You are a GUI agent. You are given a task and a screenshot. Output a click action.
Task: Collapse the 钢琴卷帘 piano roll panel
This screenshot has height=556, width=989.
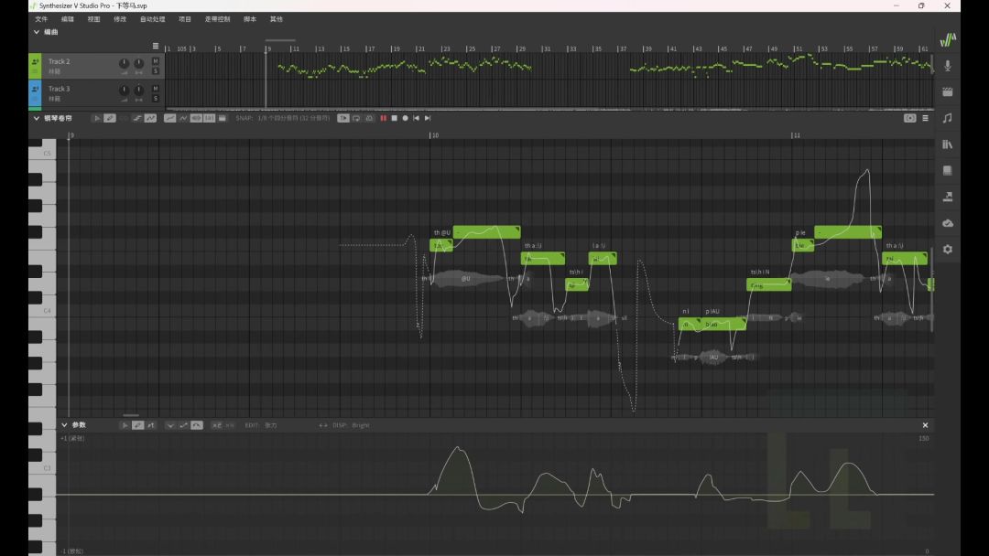[x=37, y=118]
